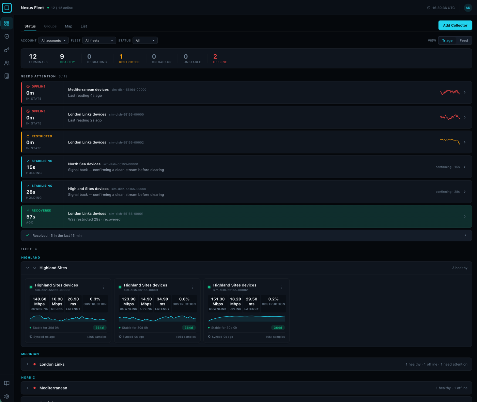Open the building organization sidebar icon
This screenshot has height=402, width=477.
coord(7,76)
